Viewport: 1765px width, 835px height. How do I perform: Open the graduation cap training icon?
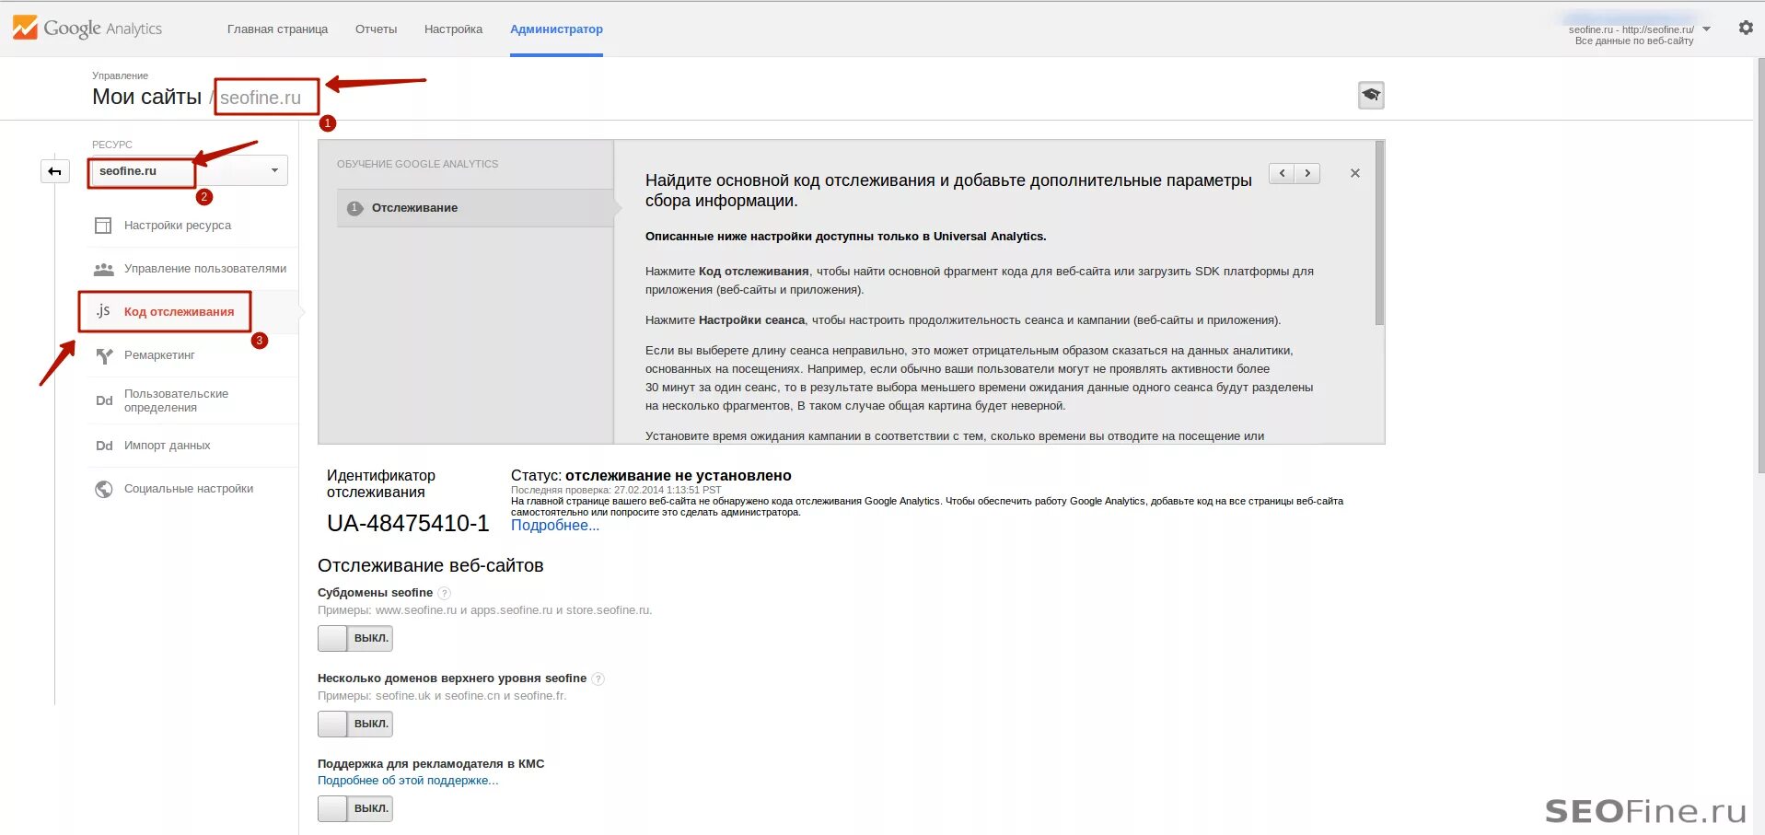(x=1371, y=95)
